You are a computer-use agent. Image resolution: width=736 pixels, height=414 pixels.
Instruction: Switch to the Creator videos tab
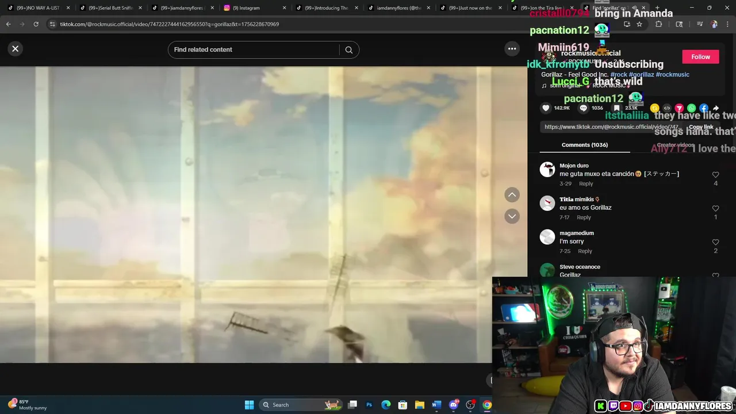[676, 145]
